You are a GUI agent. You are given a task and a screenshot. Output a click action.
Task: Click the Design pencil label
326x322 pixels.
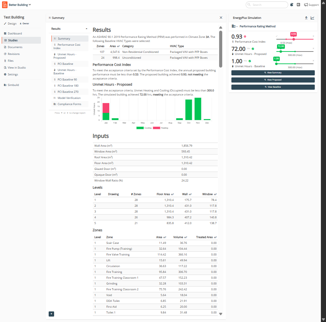pyautogui.click(x=10, y=24)
